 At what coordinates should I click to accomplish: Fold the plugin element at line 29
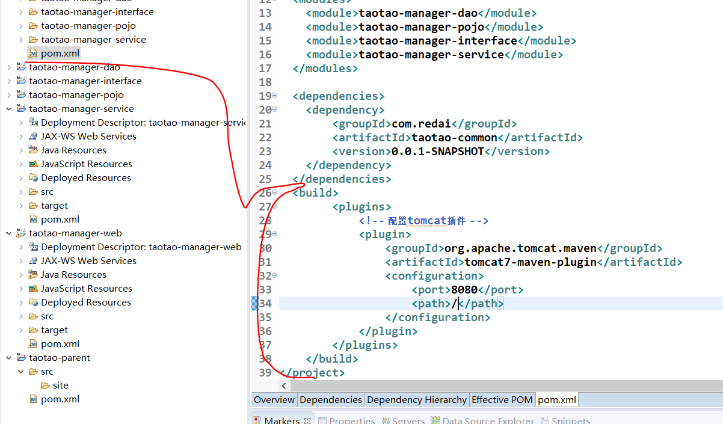pyautogui.click(x=275, y=234)
